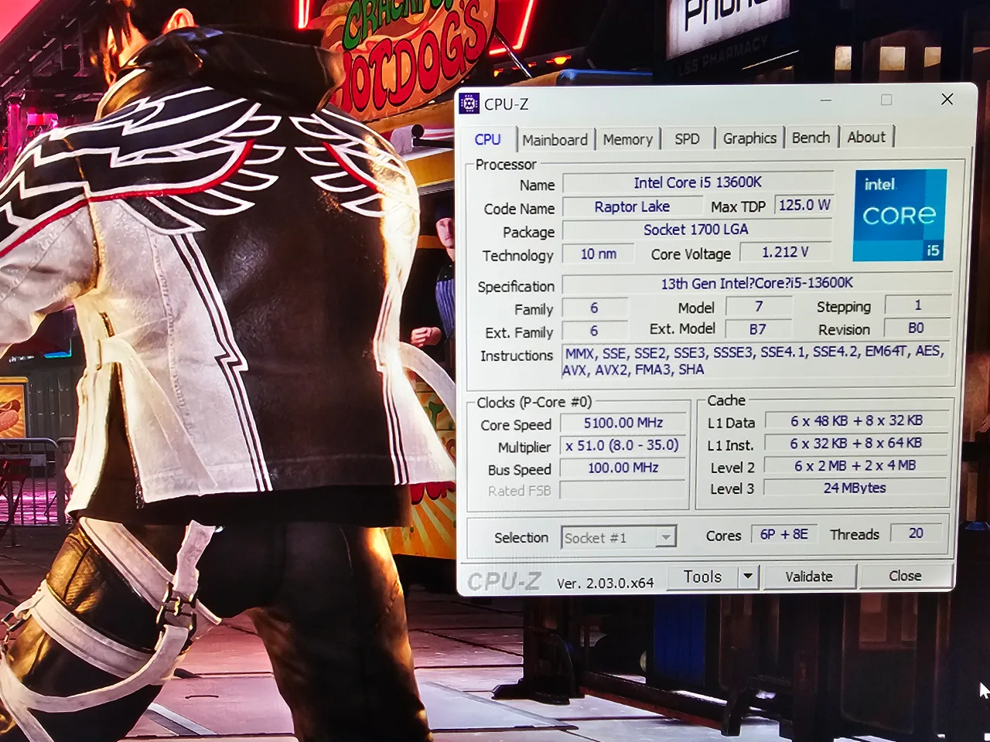The width and height of the screenshot is (990, 742).
Task: Minimize the CPU-Z window
Action: tap(826, 100)
